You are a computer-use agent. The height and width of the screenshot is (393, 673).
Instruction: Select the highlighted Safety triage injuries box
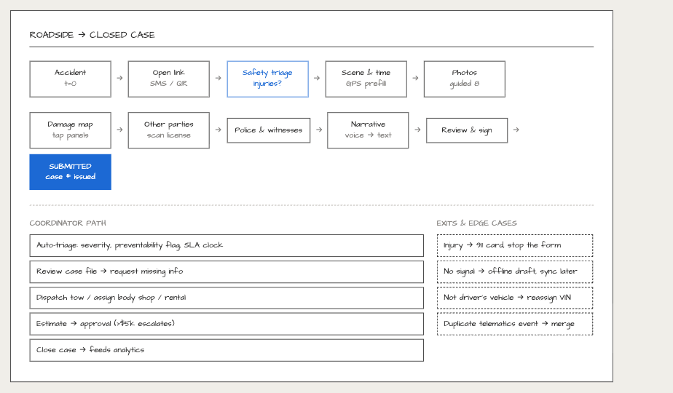[x=267, y=79]
